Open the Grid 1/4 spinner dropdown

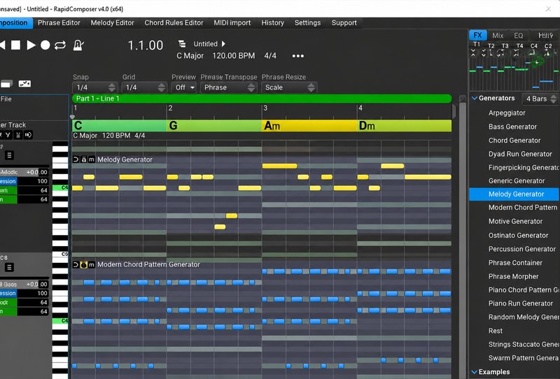point(144,87)
